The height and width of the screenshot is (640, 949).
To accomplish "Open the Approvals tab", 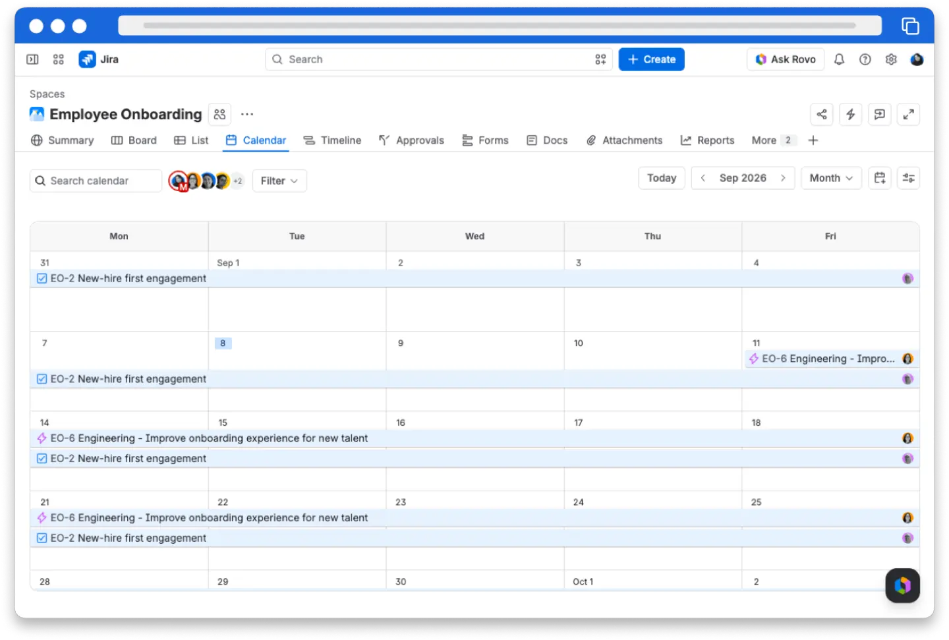I will [x=411, y=140].
